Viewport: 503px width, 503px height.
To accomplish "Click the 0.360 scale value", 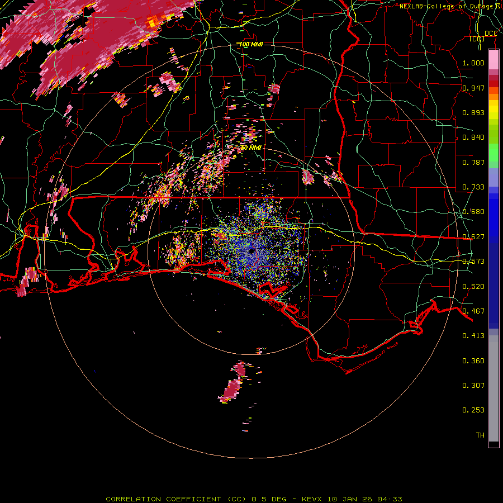I will coord(473,361).
